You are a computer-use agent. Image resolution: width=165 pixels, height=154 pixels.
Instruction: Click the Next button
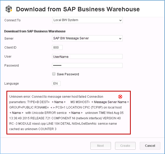[x=101, y=146]
